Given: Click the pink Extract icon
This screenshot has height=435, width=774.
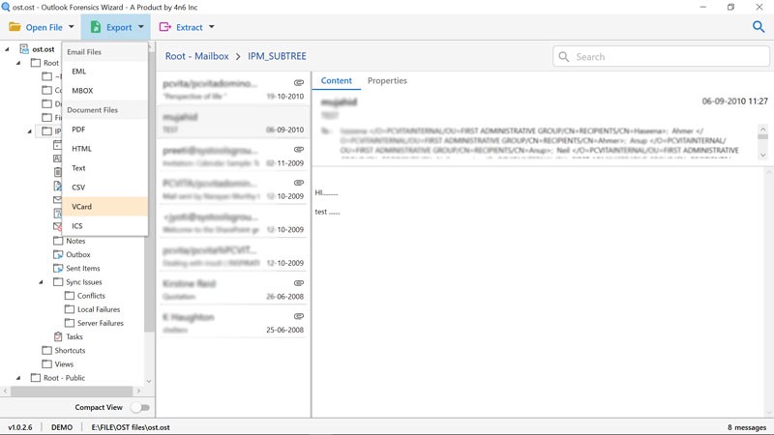Looking at the screenshot, I should pos(164,27).
